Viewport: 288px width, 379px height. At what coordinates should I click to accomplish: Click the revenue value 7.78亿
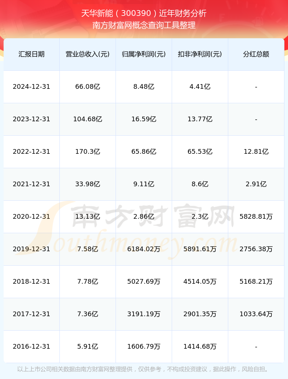88,282
